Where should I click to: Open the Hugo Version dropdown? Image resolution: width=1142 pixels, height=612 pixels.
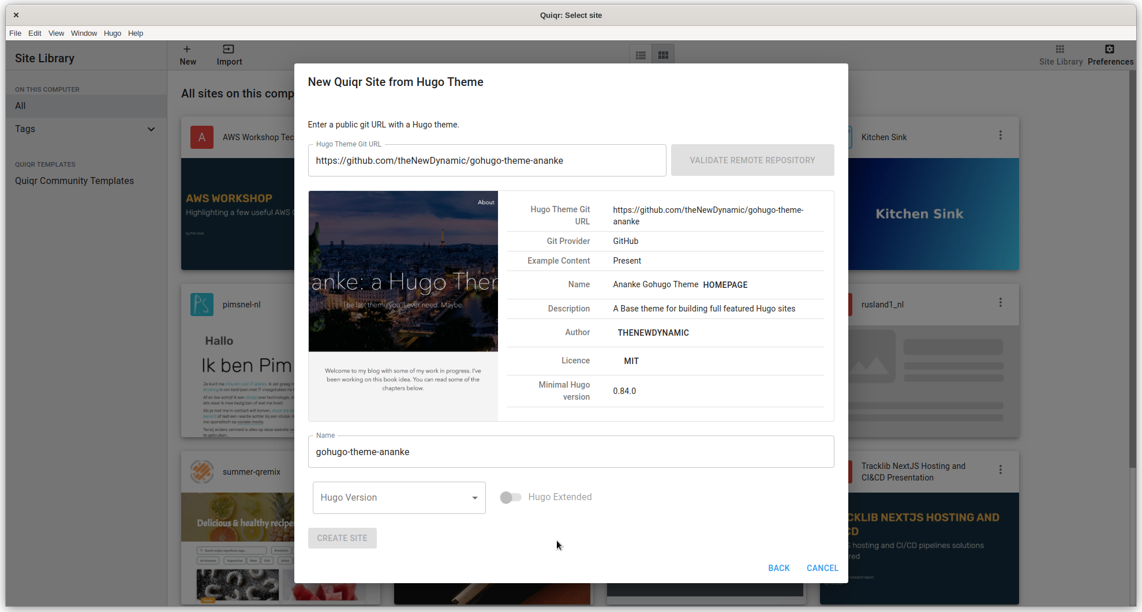point(399,498)
